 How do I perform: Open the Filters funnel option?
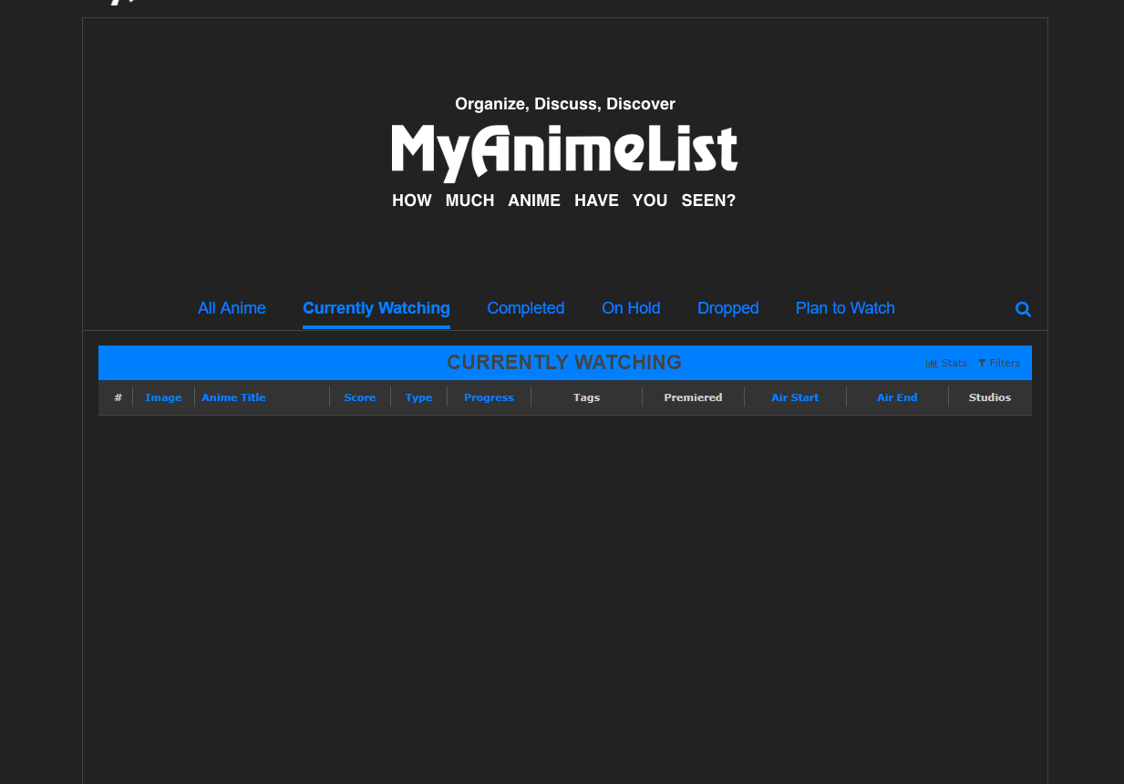999,363
